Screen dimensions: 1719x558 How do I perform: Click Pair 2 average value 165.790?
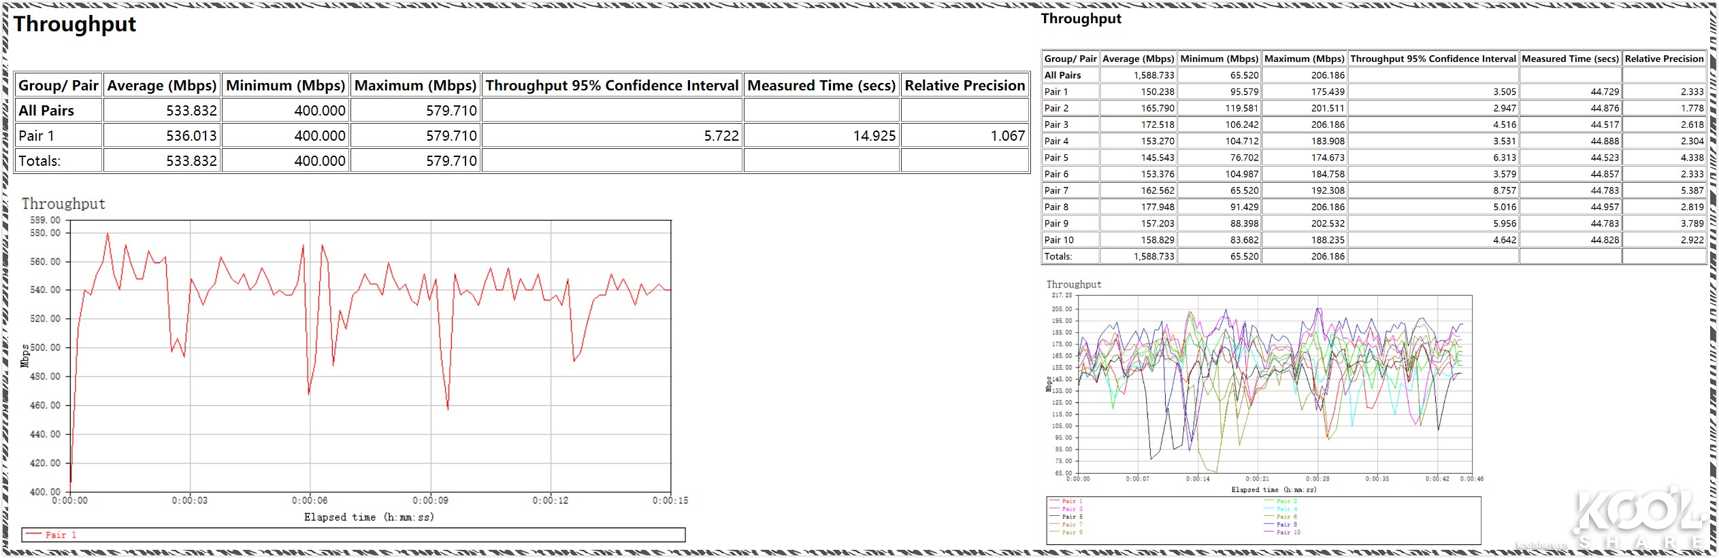tap(1158, 108)
